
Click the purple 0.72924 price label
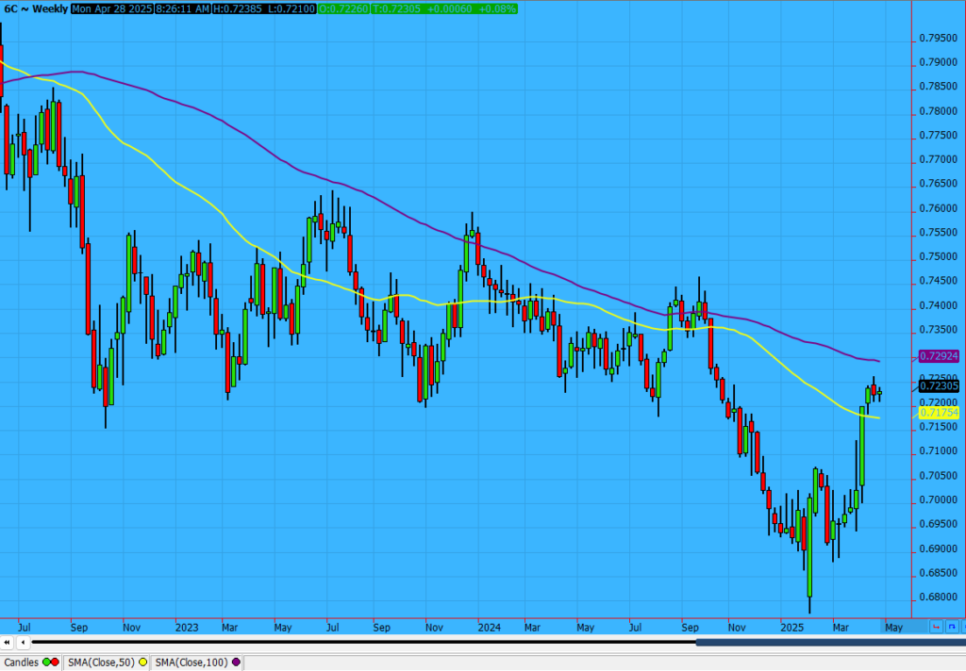[x=938, y=357]
